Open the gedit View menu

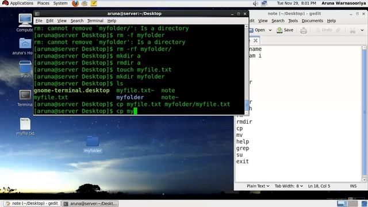coord(263,21)
